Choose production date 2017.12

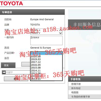click(36, 62)
